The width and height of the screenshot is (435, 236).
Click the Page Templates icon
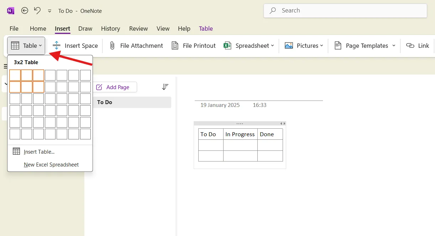tap(338, 46)
